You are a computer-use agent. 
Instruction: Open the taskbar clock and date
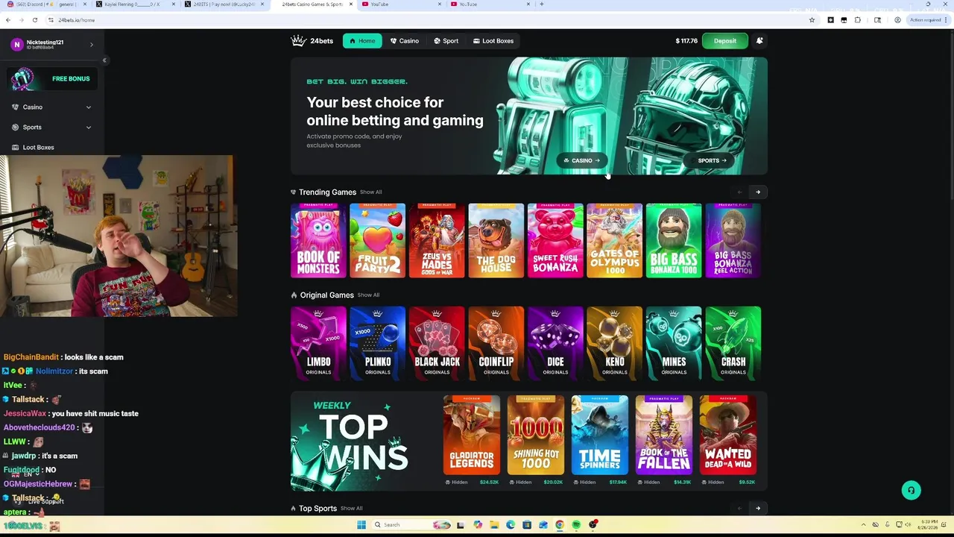click(928, 525)
